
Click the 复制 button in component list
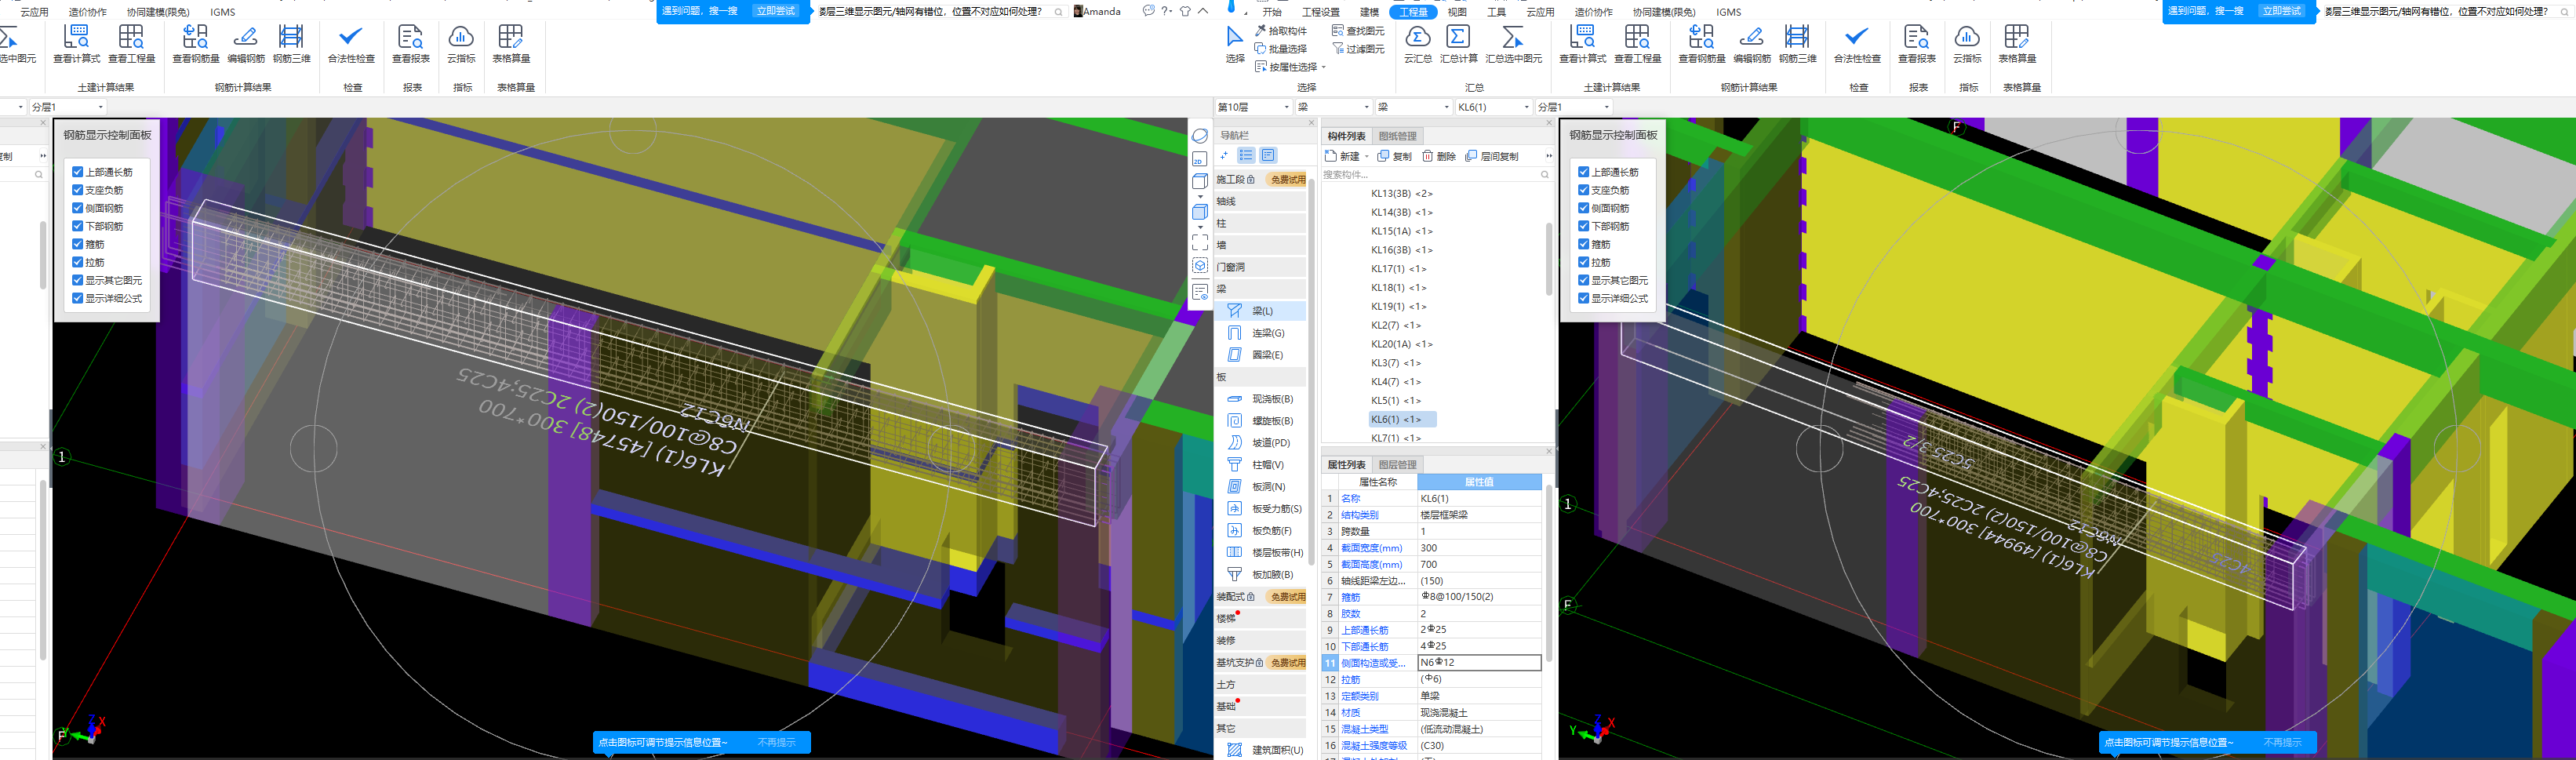tap(1395, 156)
